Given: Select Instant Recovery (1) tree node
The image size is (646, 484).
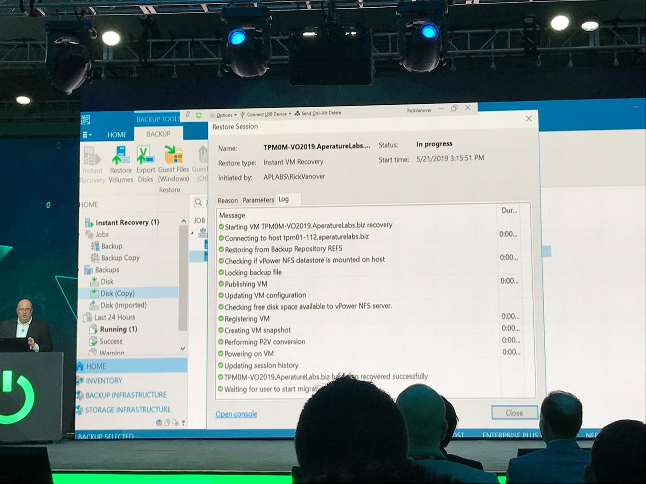Looking at the screenshot, I should (127, 222).
